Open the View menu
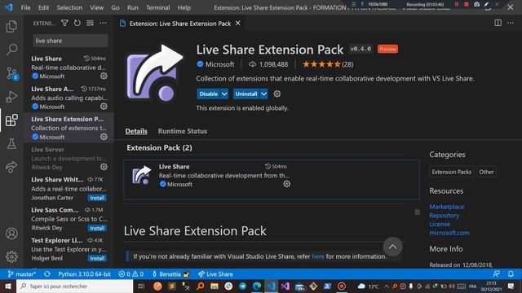The image size is (522, 293). [x=96, y=7]
